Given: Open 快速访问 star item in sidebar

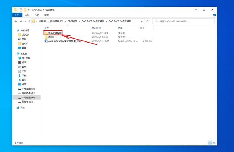Looking at the screenshot, I should pos(23,30).
